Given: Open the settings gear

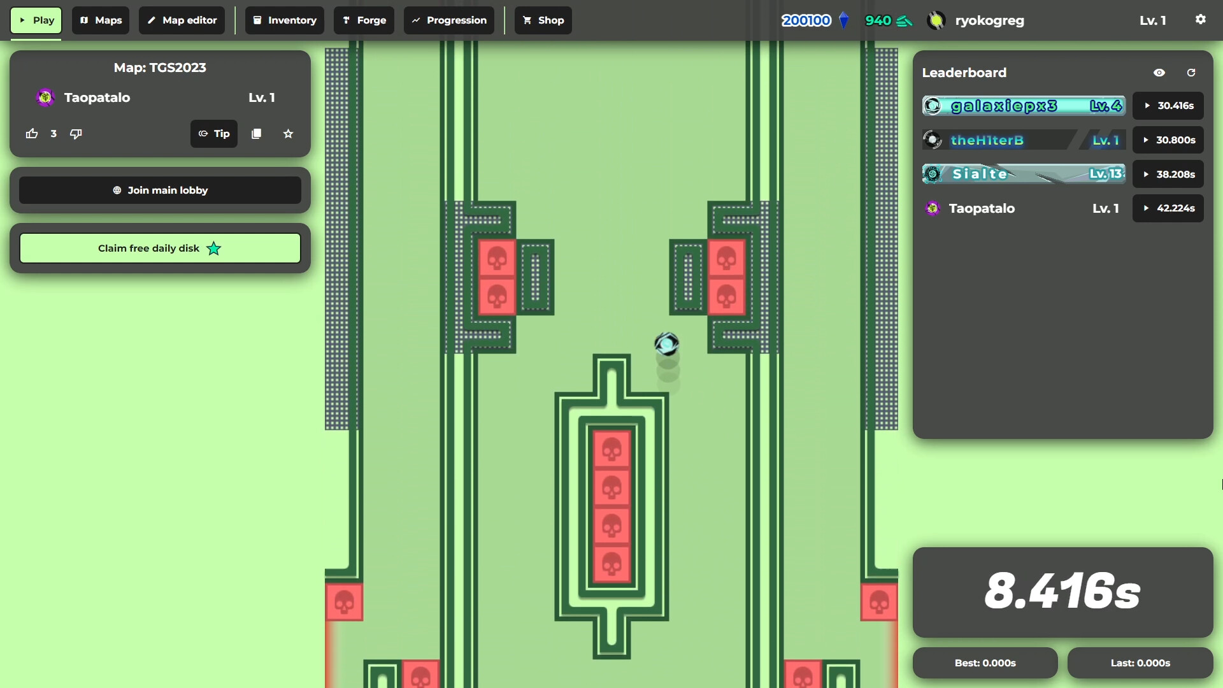Looking at the screenshot, I should tap(1200, 19).
